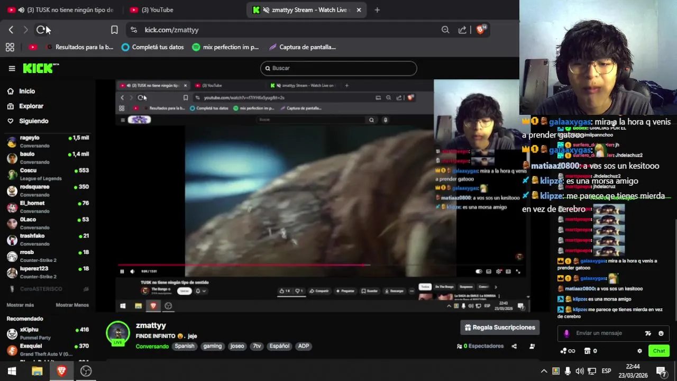Open 0Laco channel in sidebar

[48, 223]
